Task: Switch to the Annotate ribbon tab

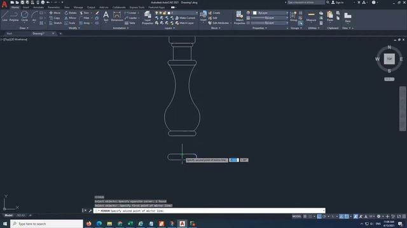Action: (38, 8)
